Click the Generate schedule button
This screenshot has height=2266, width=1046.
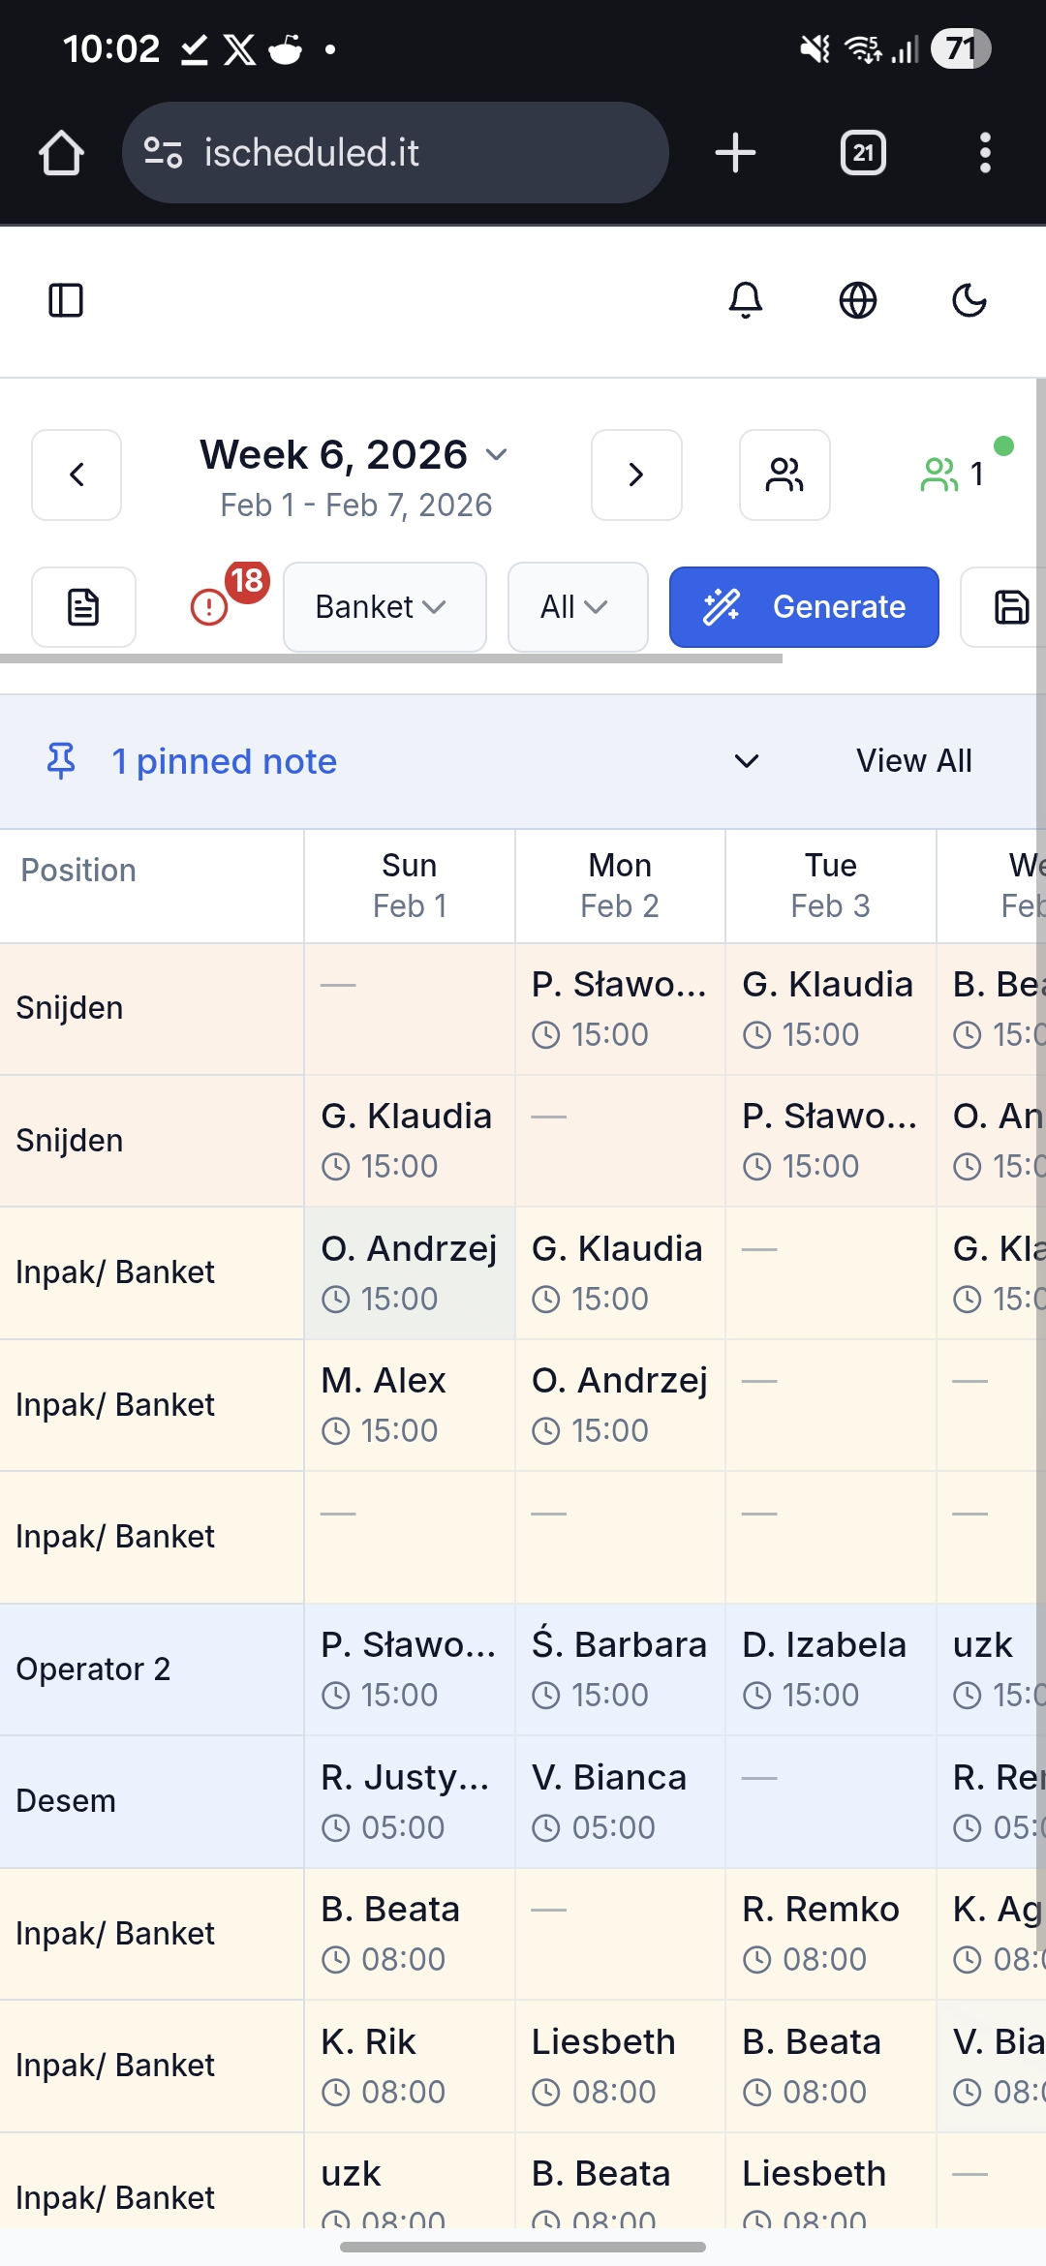pyautogui.click(x=804, y=607)
